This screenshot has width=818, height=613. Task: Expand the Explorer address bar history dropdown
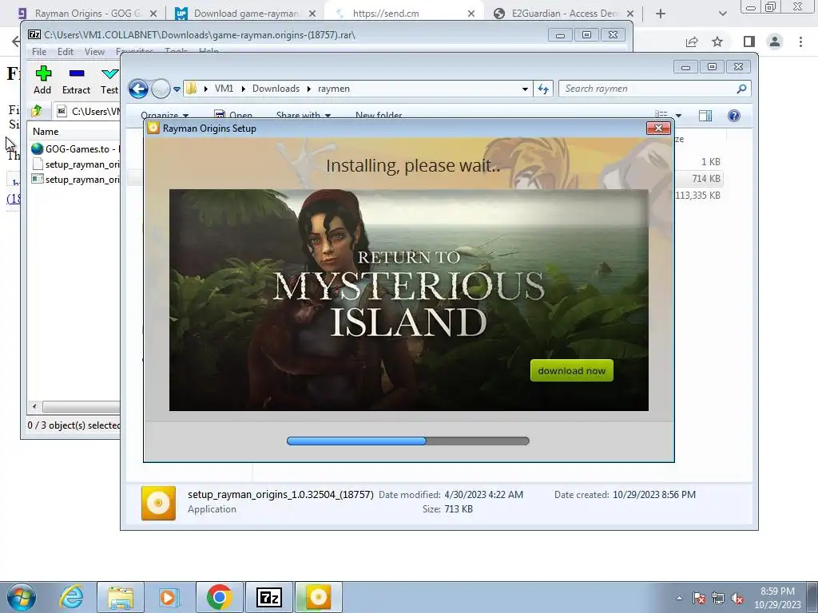coord(525,89)
